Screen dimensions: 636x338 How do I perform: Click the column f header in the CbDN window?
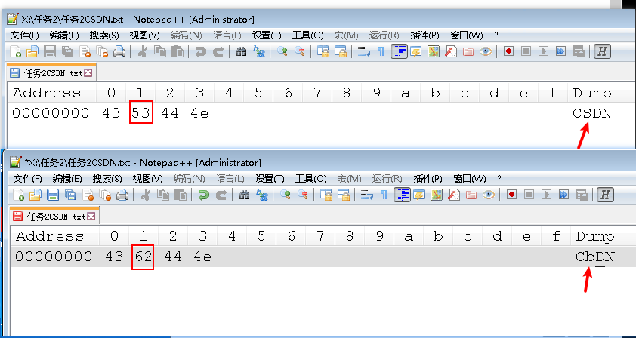[x=556, y=236]
